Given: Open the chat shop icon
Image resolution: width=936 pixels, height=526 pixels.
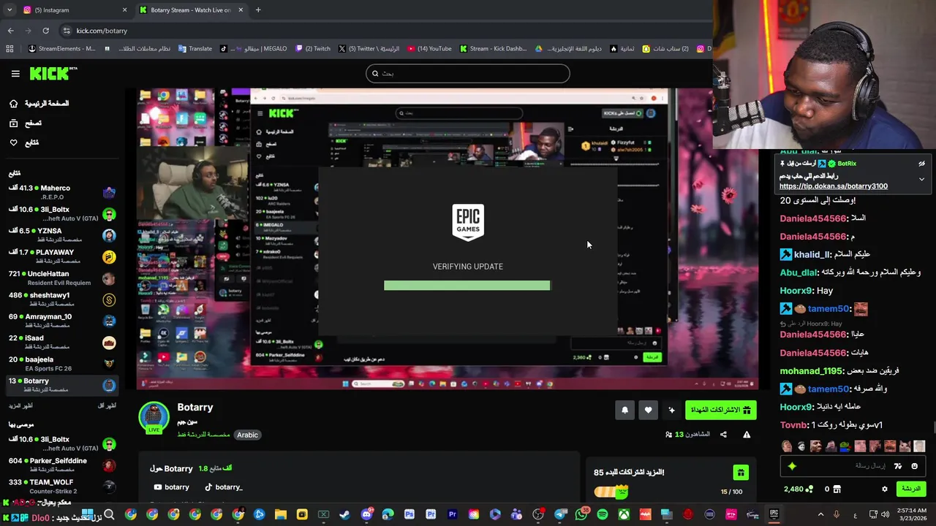Looking at the screenshot, I should tap(837, 489).
